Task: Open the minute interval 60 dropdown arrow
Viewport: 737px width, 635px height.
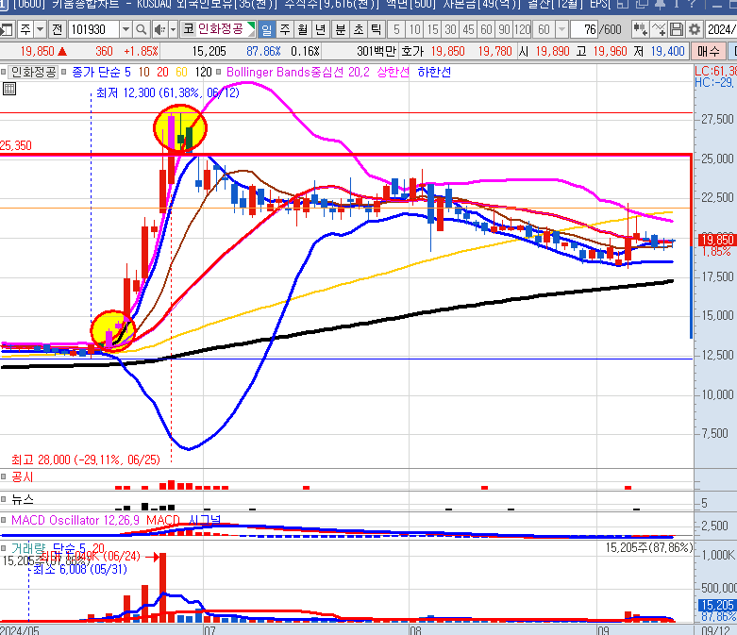Action: pos(559,29)
